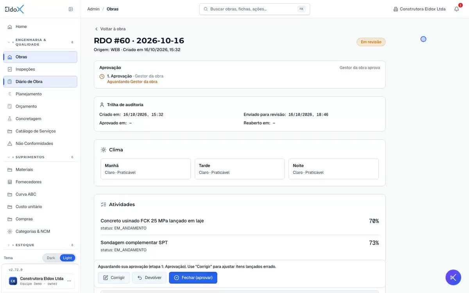The image size is (469, 293).
Task: Click the Corrigir button
Action: coord(114,278)
